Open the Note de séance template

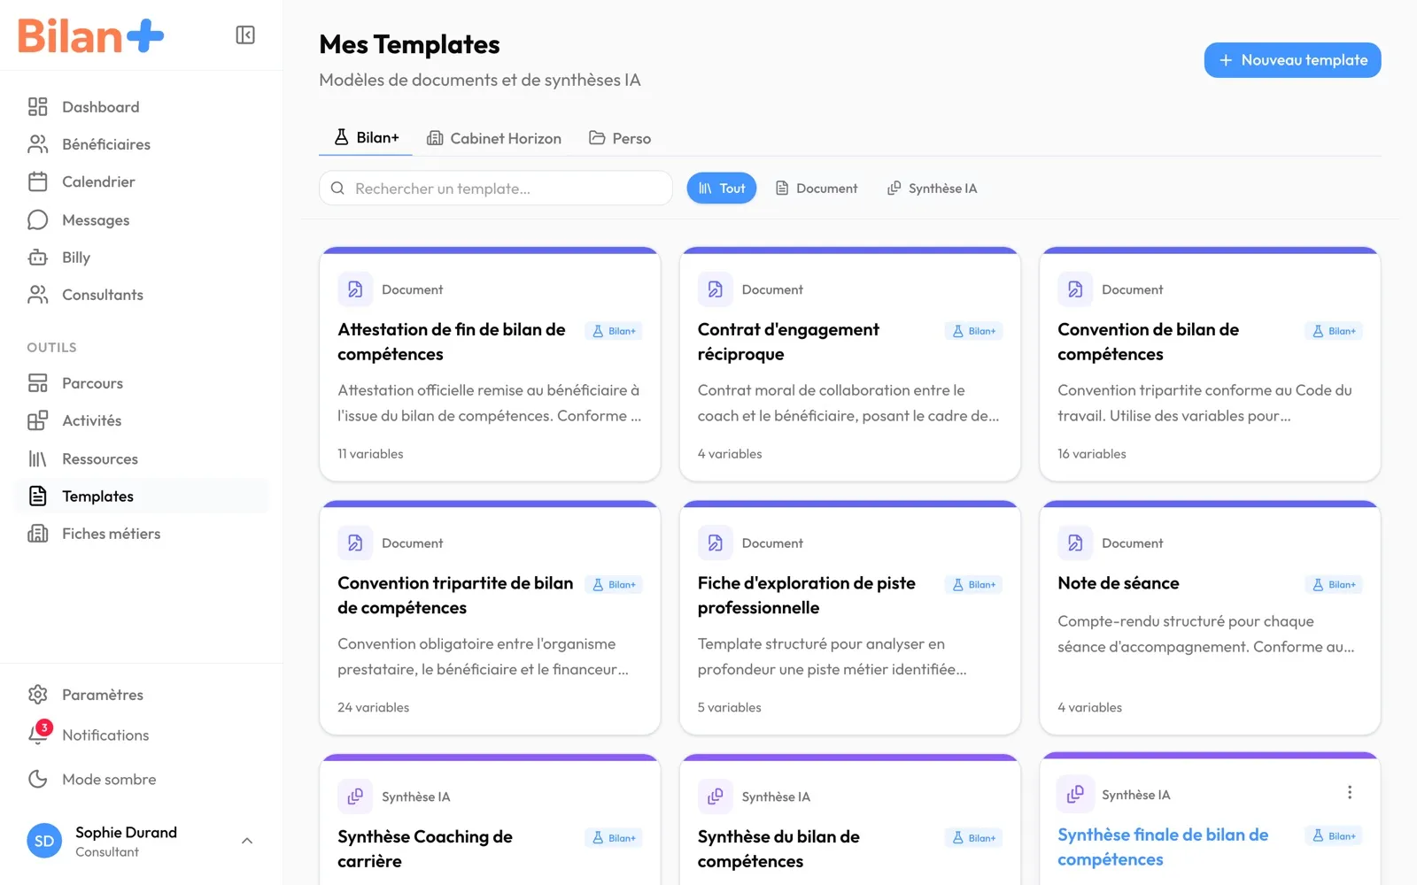(x=1210, y=618)
